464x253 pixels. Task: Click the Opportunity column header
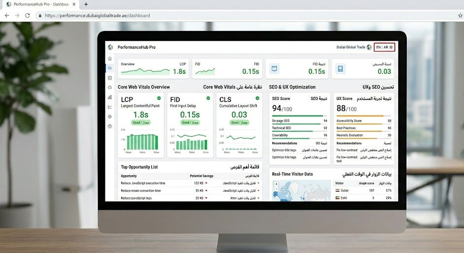(x=129, y=176)
